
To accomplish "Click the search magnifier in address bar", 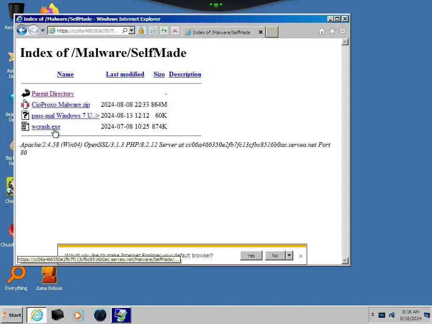I will pyautogui.click(x=125, y=30).
